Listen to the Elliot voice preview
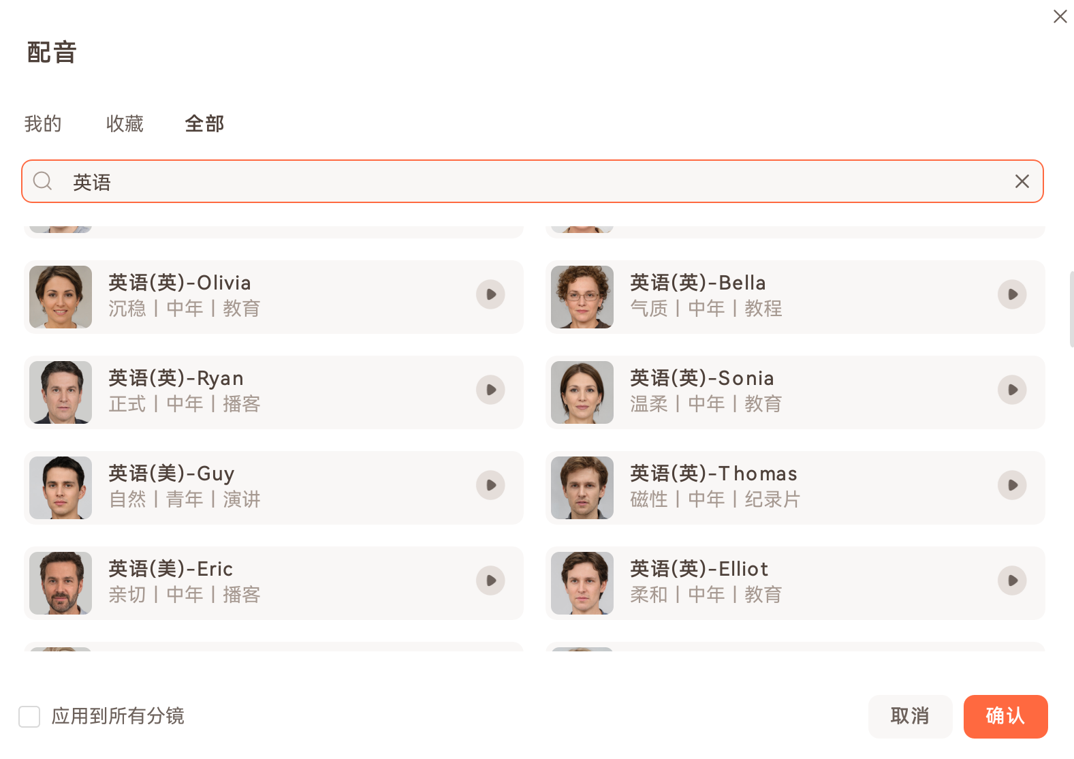Viewport: 1074px width, 759px height. point(1012,580)
